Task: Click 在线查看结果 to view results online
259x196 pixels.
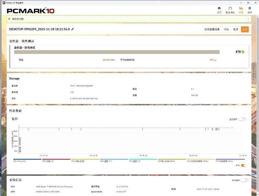Action: click(x=212, y=29)
